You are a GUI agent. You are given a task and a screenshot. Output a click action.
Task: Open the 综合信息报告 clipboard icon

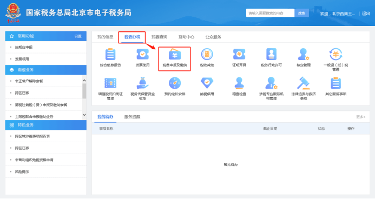[110, 54]
